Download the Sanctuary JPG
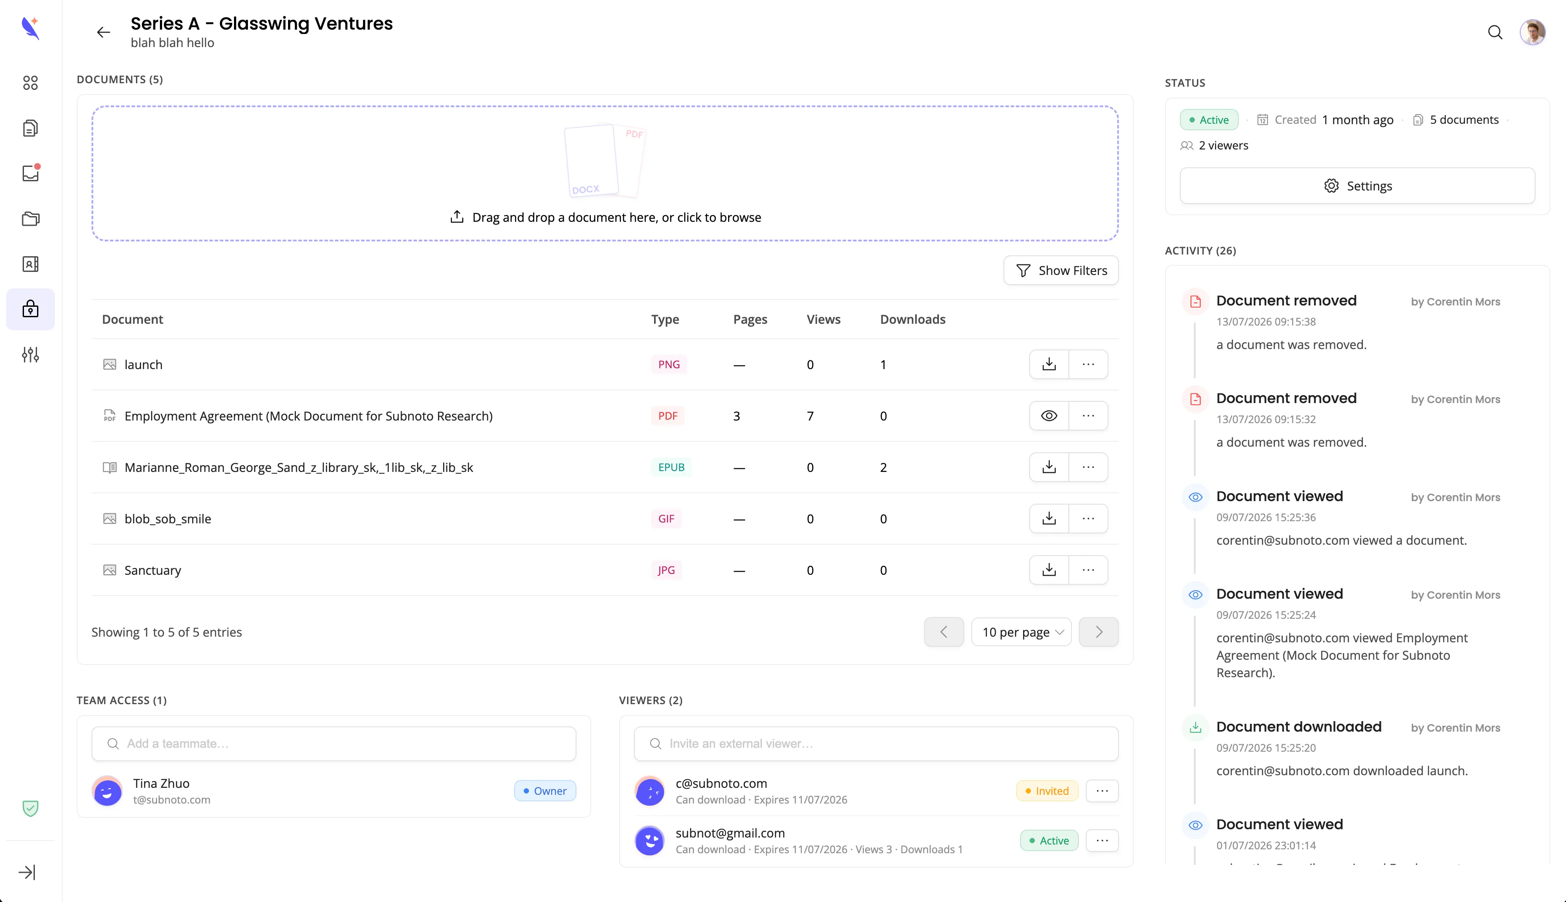Screen dimensions: 1566x902 pyautogui.click(x=1049, y=570)
